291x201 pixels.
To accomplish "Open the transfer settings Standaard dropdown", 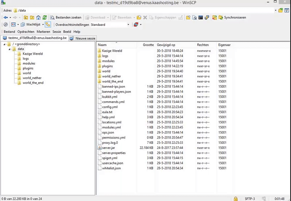I will [x=128, y=25].
